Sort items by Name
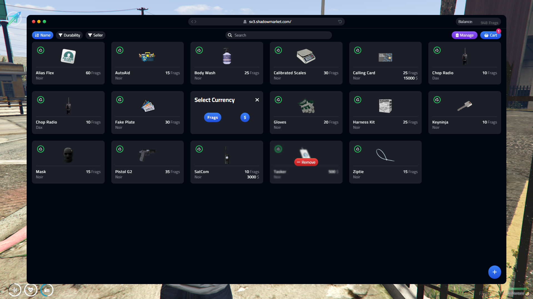Viewport: 533px width, 299px height. (x=42, y=35)
